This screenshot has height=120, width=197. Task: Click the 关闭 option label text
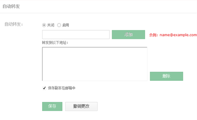click(51, 25)
